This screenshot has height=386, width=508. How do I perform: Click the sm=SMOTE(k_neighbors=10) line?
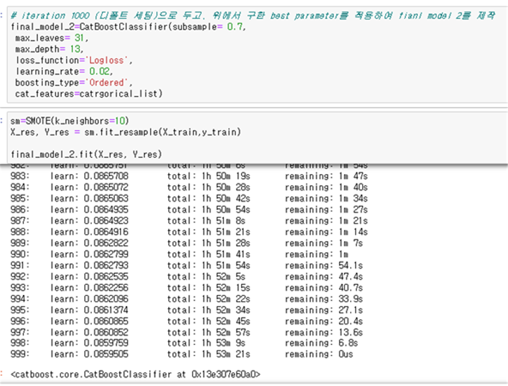point(70,121)
